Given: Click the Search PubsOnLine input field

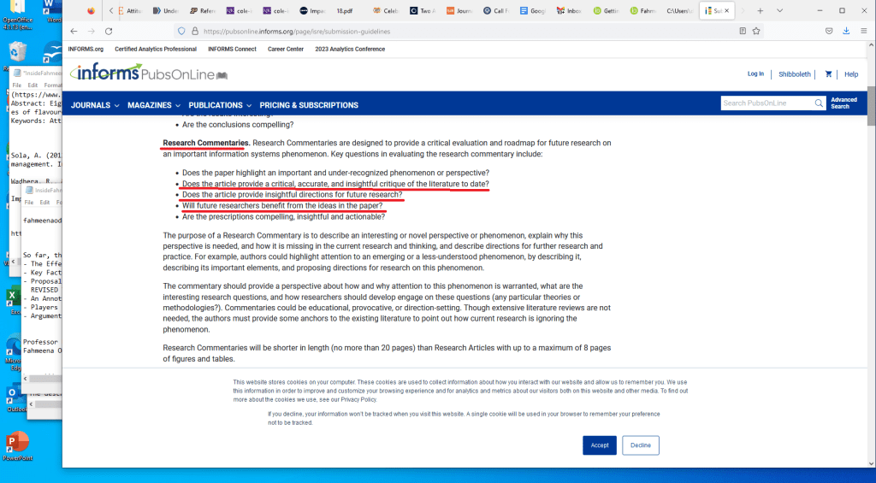Looking at the screenshot, I should [767, 103].
